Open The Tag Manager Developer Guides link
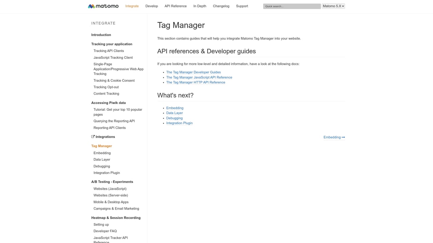The image size is (433, 243). [x=193, y=72]
